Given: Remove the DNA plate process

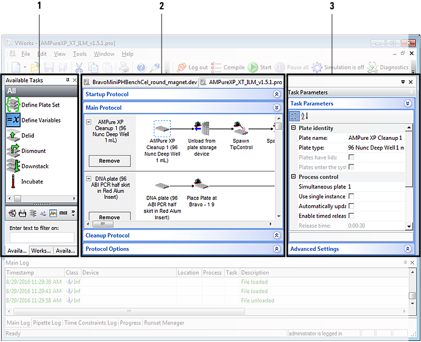Looking at the screenshot, I should coord(110,216).
